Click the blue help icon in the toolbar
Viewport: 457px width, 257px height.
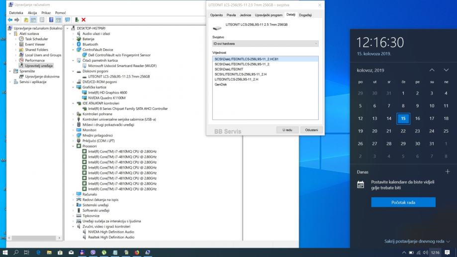tap(51, 19)
